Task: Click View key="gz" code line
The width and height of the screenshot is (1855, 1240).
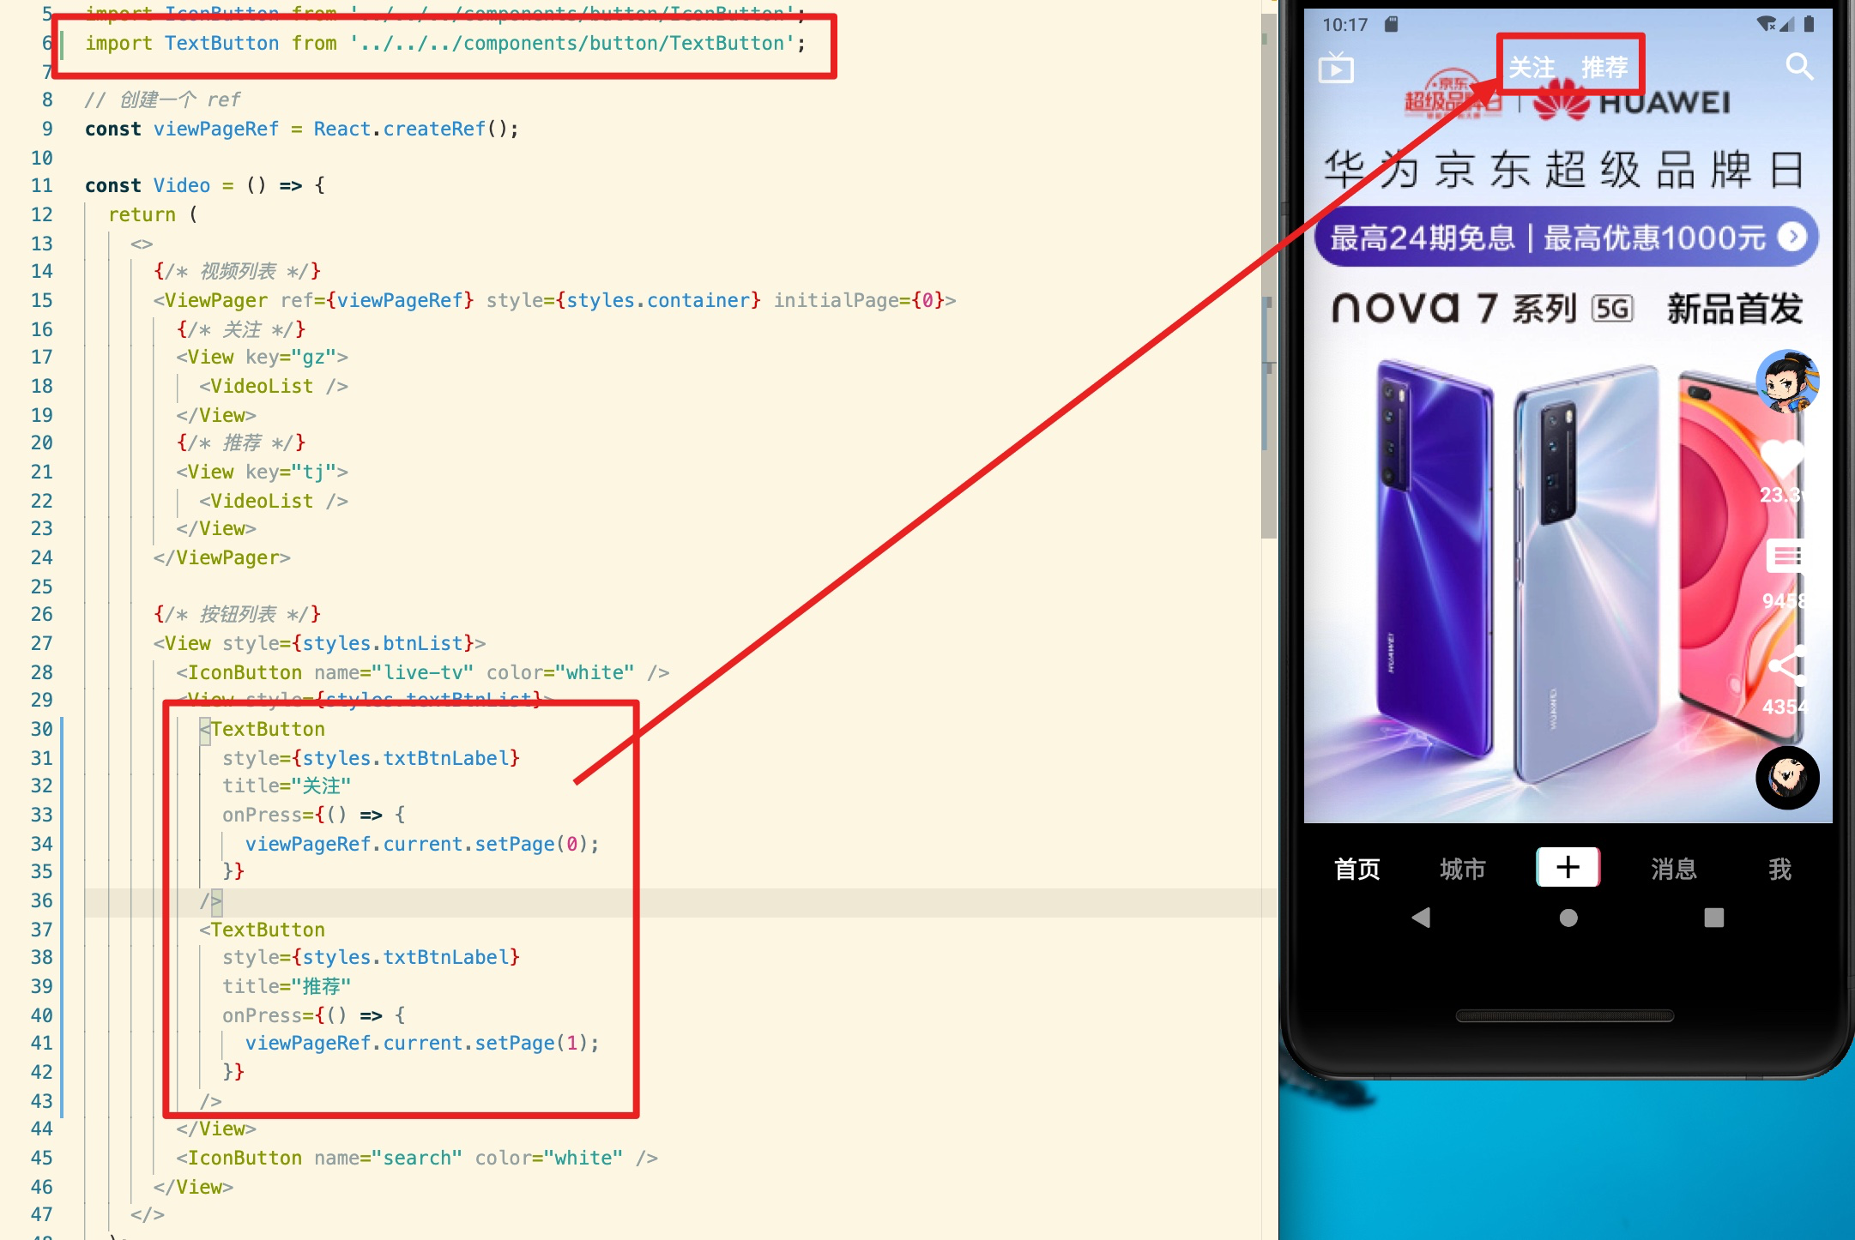Action: click(262, 357)
